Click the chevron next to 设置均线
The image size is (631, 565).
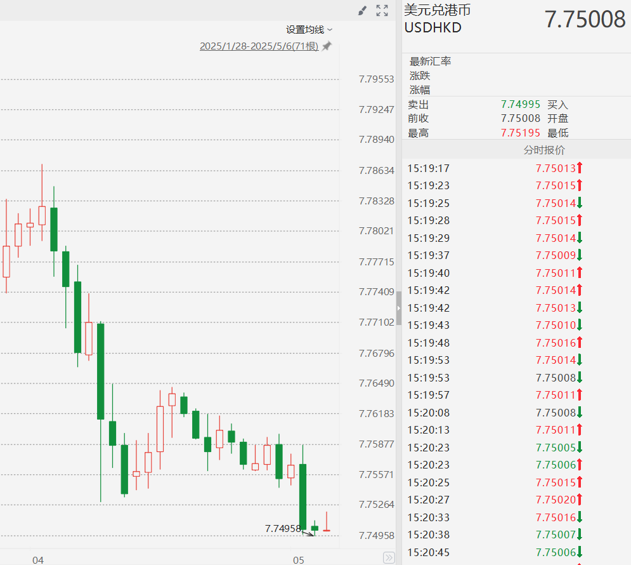330,30
